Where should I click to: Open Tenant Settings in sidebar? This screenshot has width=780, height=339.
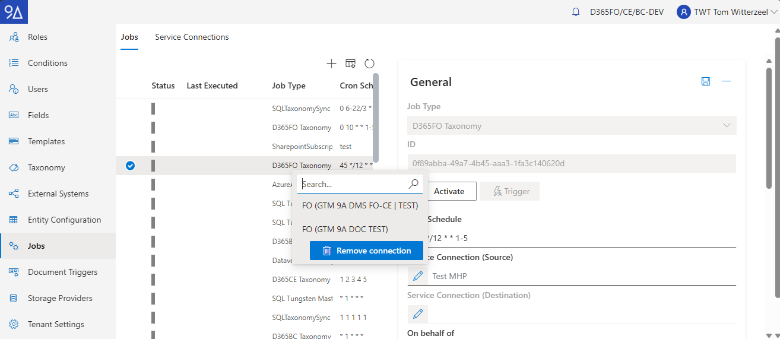tap(58, 324)
